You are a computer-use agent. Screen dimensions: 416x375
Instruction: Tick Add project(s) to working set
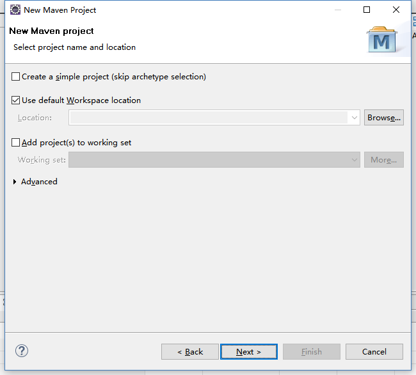coord(15,143)
